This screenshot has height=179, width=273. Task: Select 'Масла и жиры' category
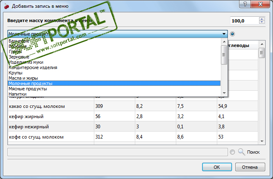coord(24,78)
